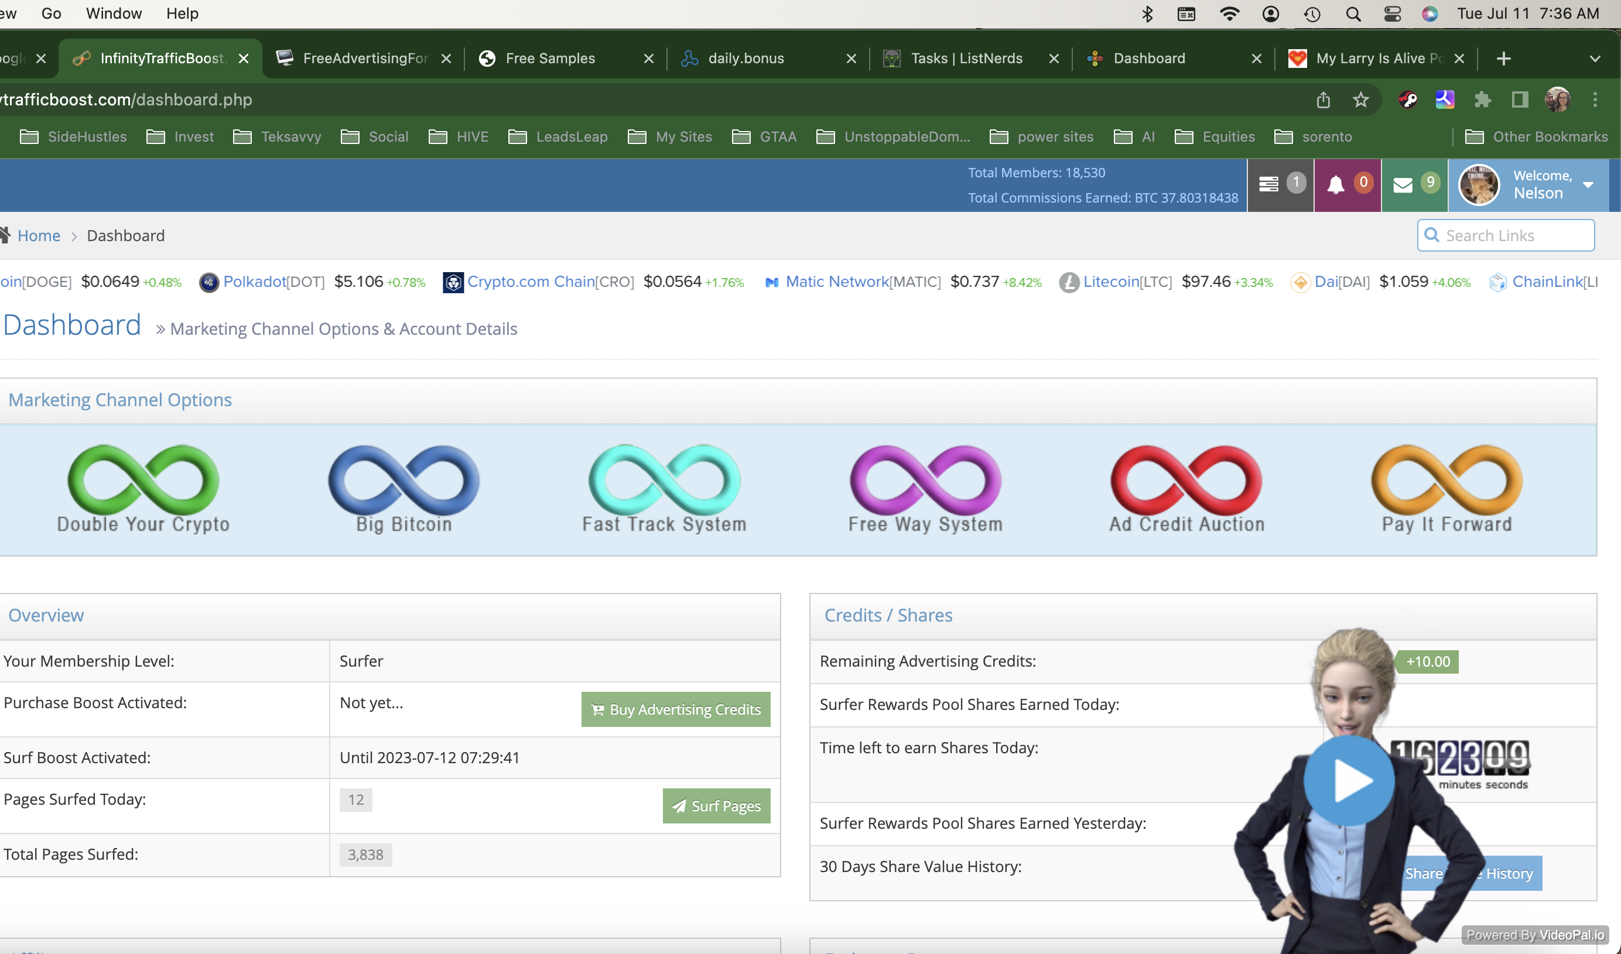Image resolution: width=1621 pixels, height=954 pixels.
Task: Open the Double Your Crypto channel
Action: (x=143, y=489)
